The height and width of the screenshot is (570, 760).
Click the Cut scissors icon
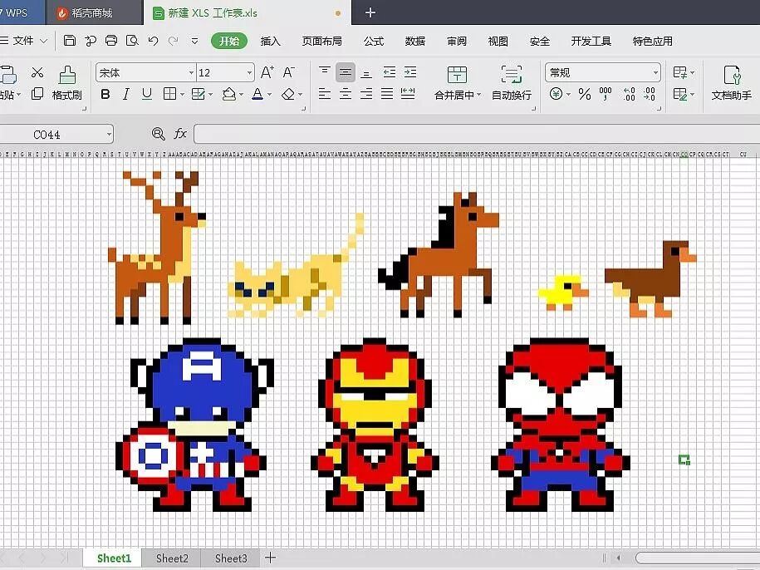tap(37, 73)
